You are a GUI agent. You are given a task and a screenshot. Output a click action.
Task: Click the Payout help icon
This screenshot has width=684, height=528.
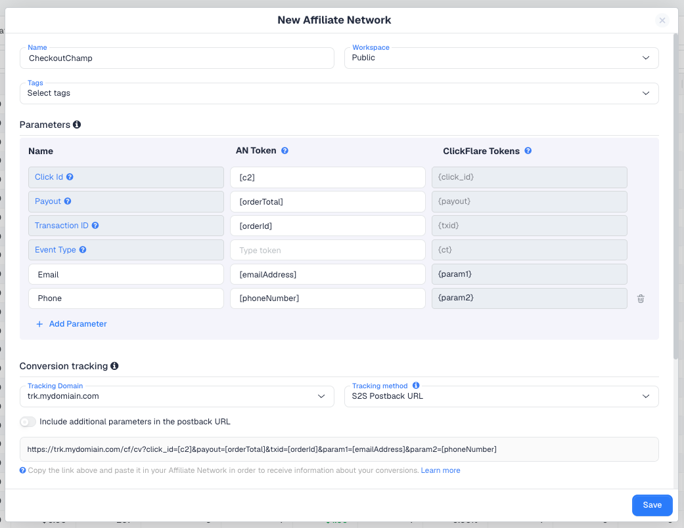click(x=68, y=201)
